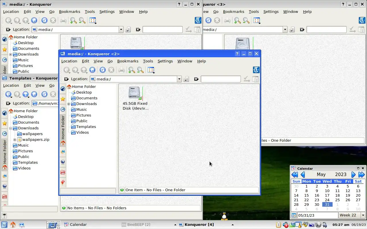
Task: Select May 15 in the Calendar
Action: (307, 196)
